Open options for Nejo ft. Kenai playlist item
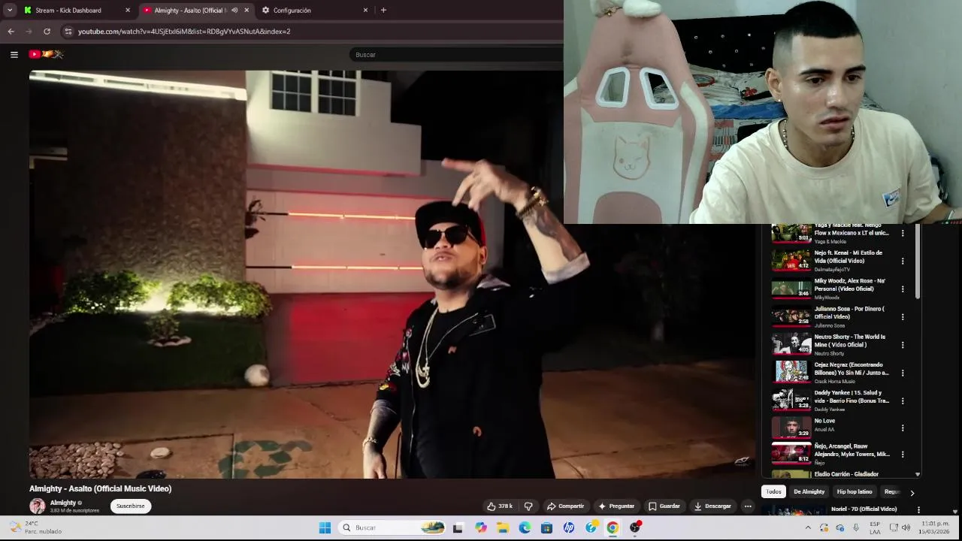The image size is (962, 541). pyautogui.click(x=903, y=261)
